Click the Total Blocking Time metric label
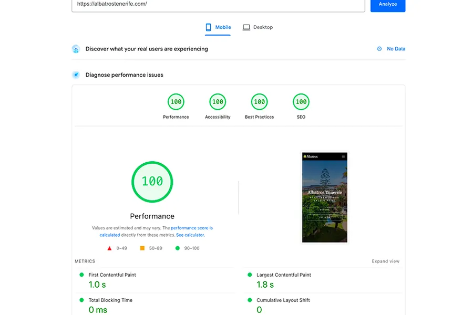The width and height of the screenshot is (473, 315). point(110,300)
